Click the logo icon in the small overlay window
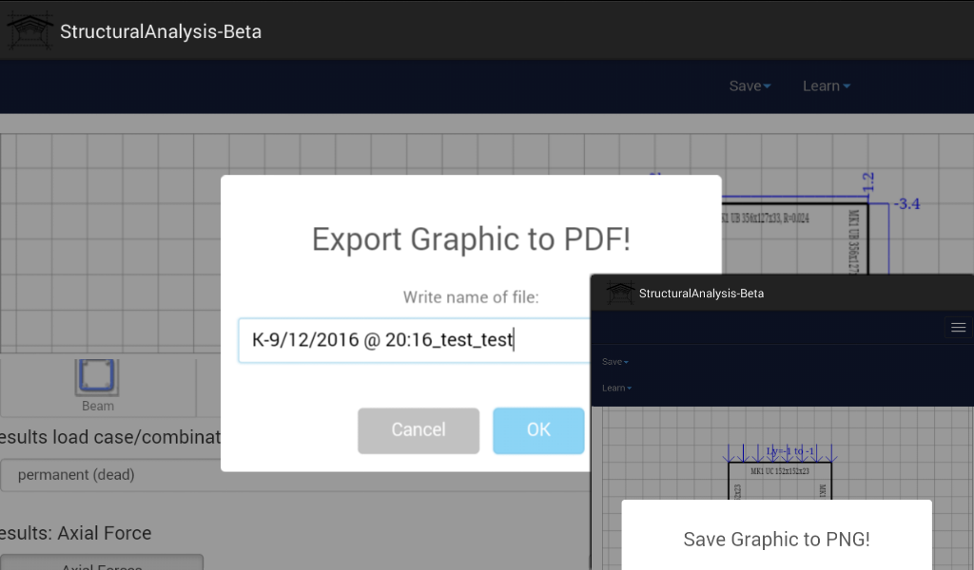This screenshot has width=974, height=570. point(620,293)
